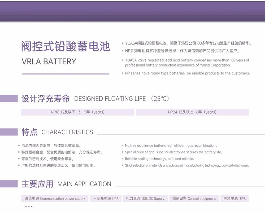Select the bullet 可靠的密封技术，使用安全可靠
This screenshot has height=212, width=265.
48,159
